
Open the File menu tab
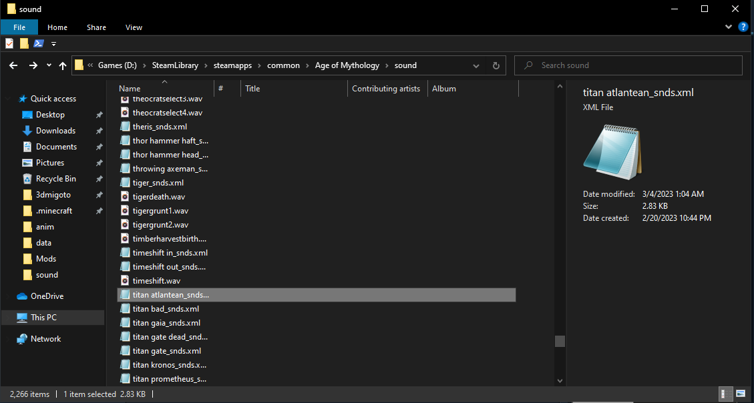pos(19,27)
